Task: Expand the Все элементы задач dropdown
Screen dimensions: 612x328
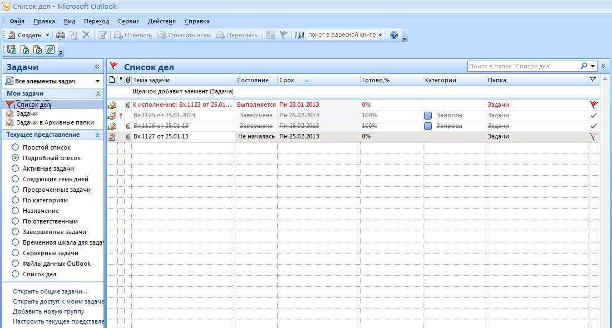Action: point(97,81)
